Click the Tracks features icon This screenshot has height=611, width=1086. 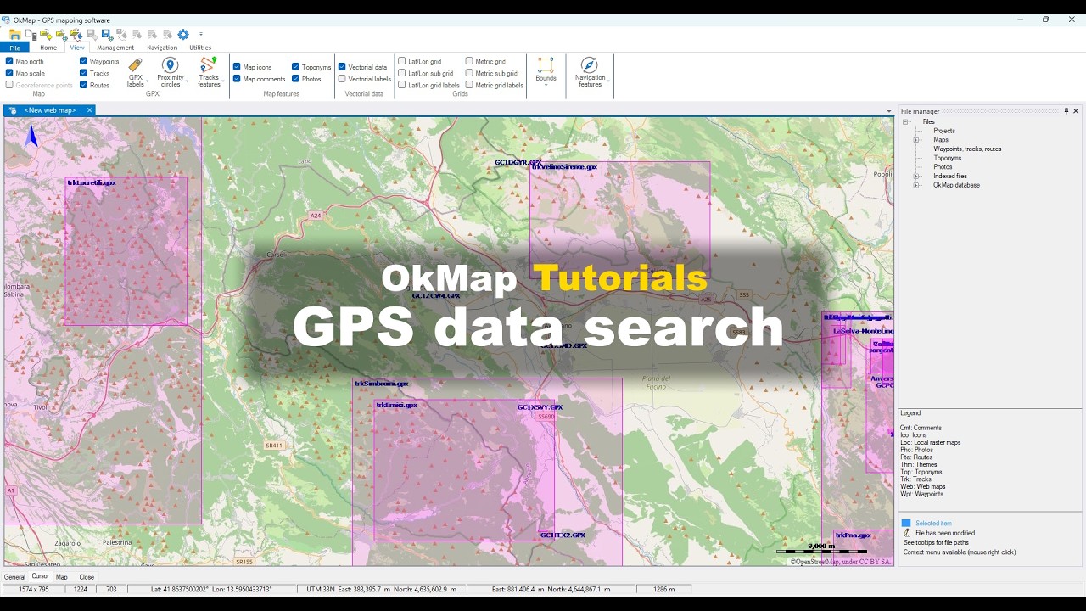209,65
